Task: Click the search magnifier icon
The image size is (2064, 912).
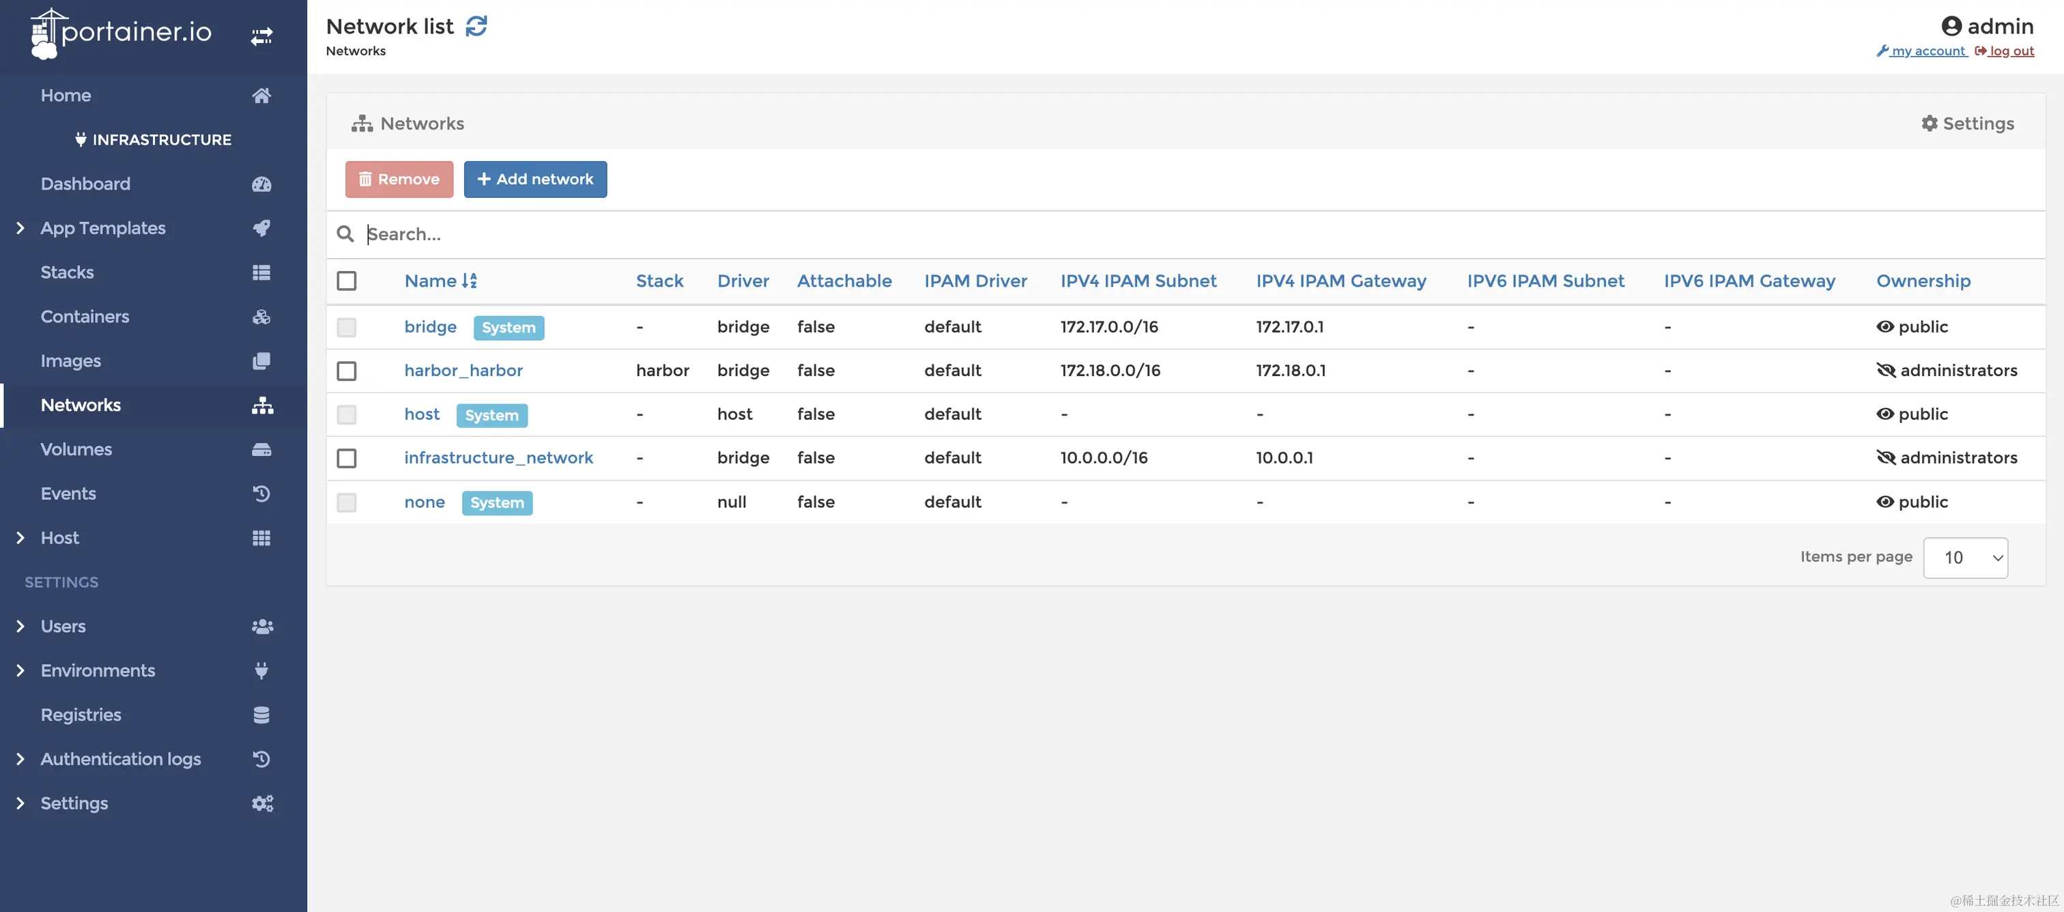Action: [345, 234]
